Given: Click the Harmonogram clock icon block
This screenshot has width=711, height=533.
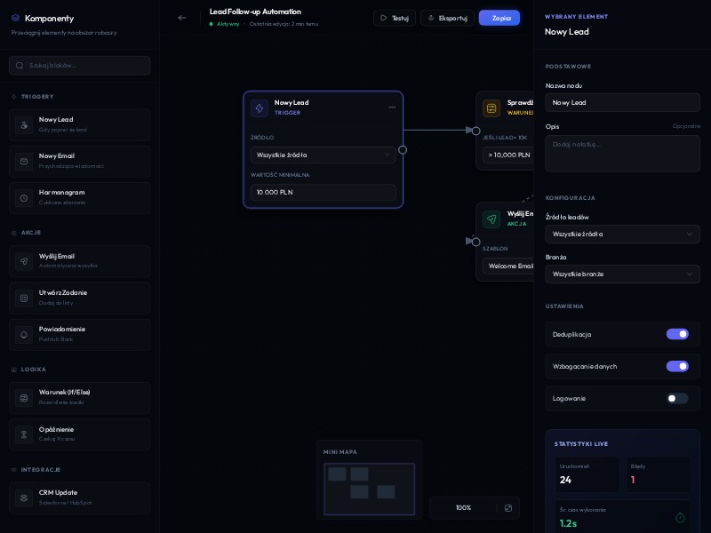Looking at the screenshot, I should (24, 197).
